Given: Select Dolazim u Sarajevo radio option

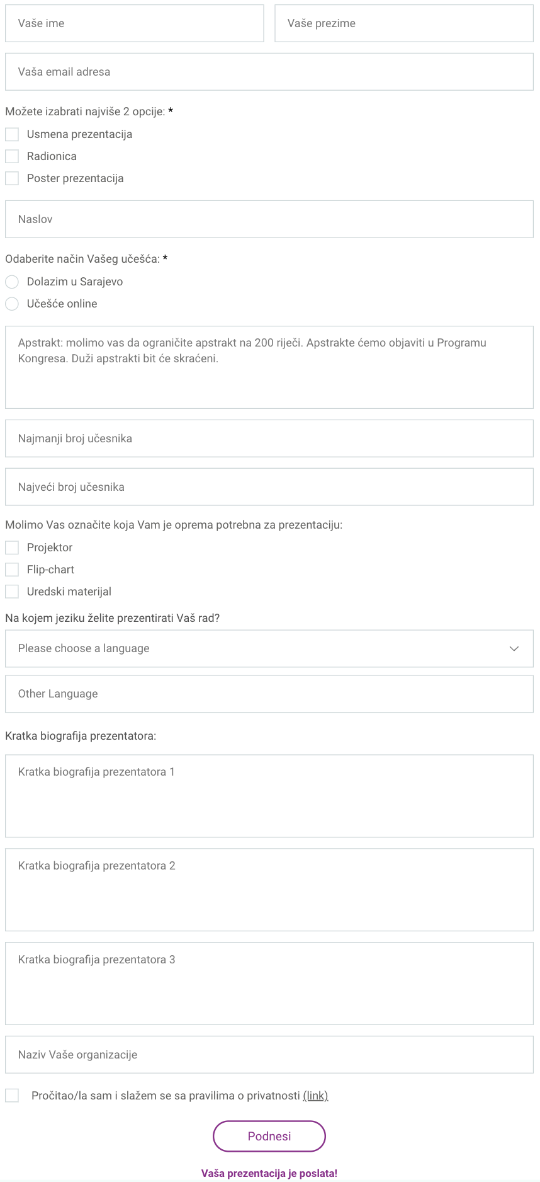Looking at the screenshot, I should [x=12, y=282].
